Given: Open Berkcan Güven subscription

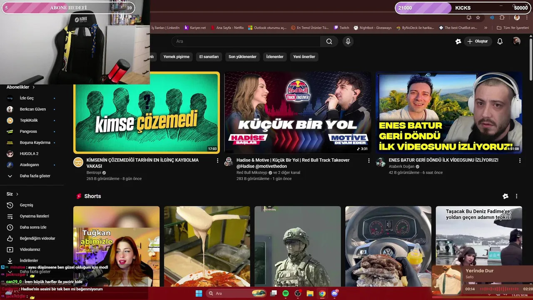Looking at the screenshot, I should (x=32, y=109).
